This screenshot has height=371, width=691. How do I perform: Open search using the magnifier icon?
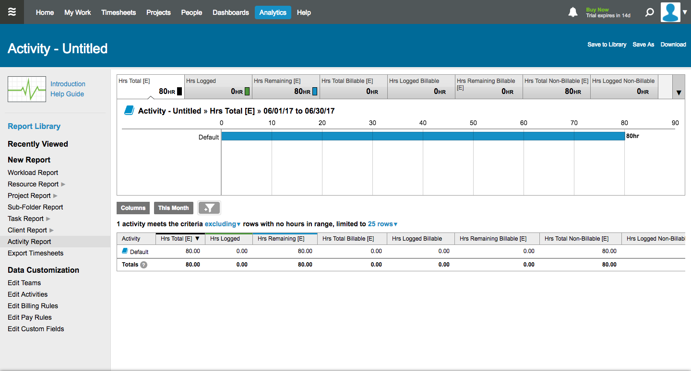pyautogui.click(x=649, y=12)
